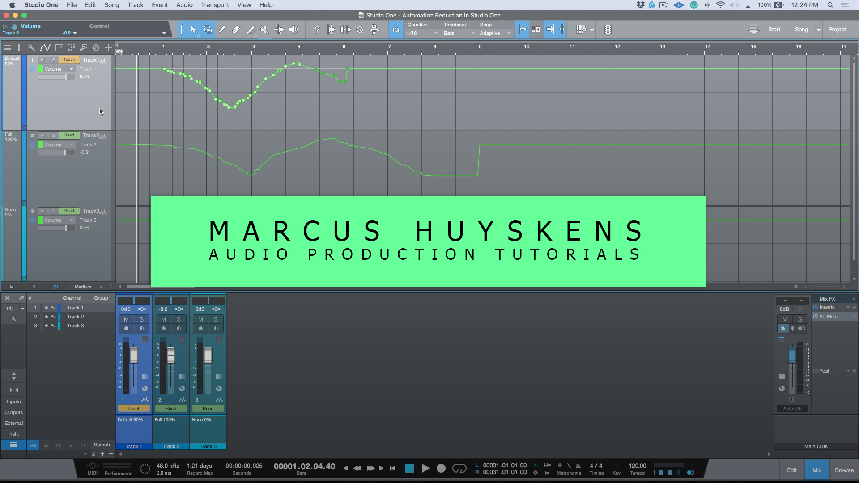This screenshot has width=859, height=483.
Task: Click the fast forward transport button
Action: [x=370, y=468]
